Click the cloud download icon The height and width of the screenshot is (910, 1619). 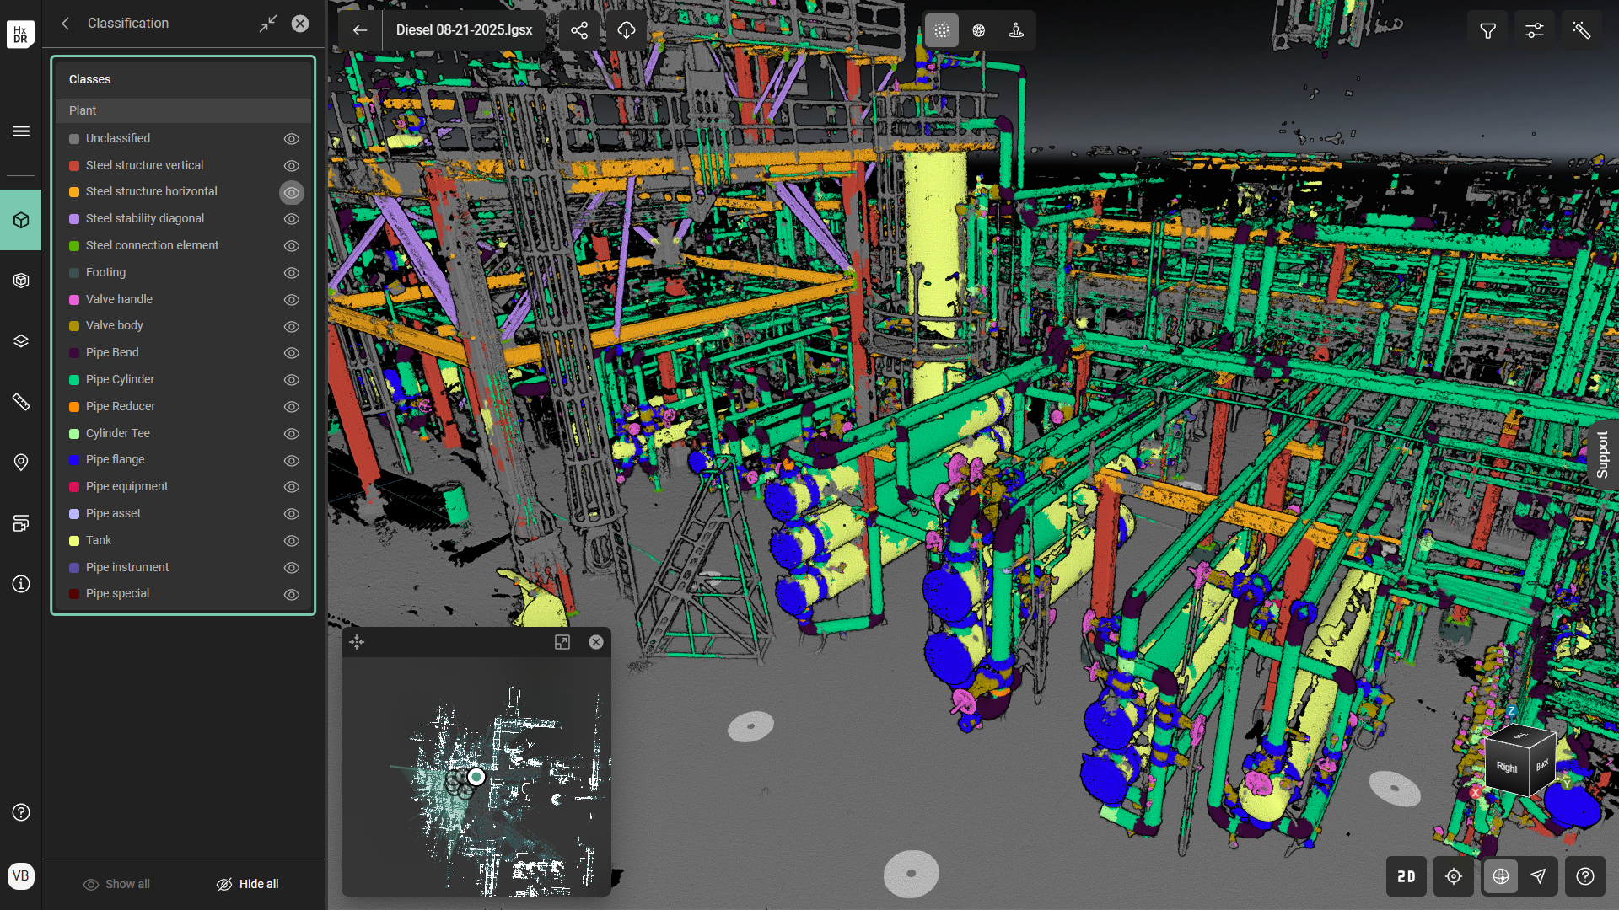click(x=626, y=30)
